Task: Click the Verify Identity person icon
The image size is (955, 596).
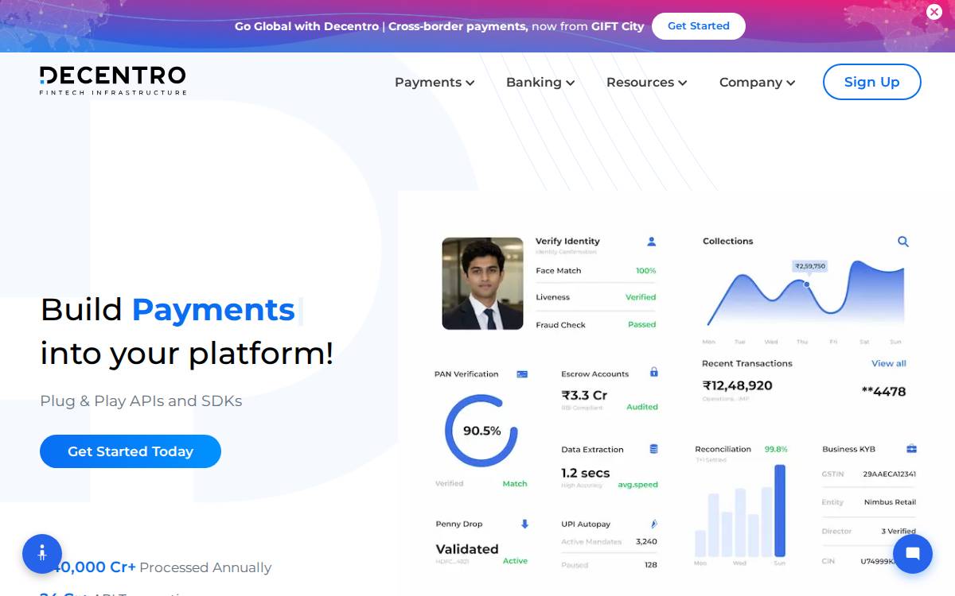Action: point(651,242)
